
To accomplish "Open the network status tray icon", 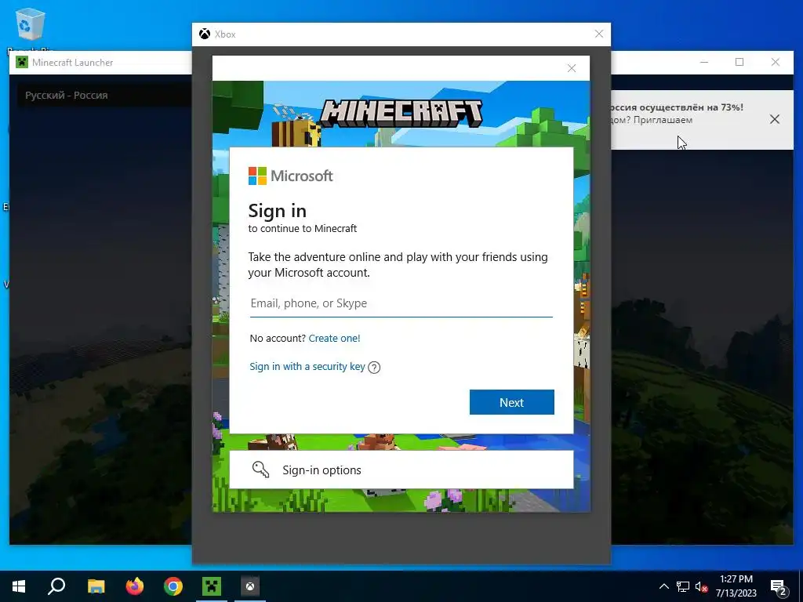I will [x=683, y=586].
